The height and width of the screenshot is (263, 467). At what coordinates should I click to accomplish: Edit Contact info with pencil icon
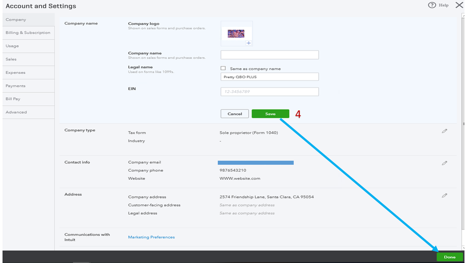[445, 163]
